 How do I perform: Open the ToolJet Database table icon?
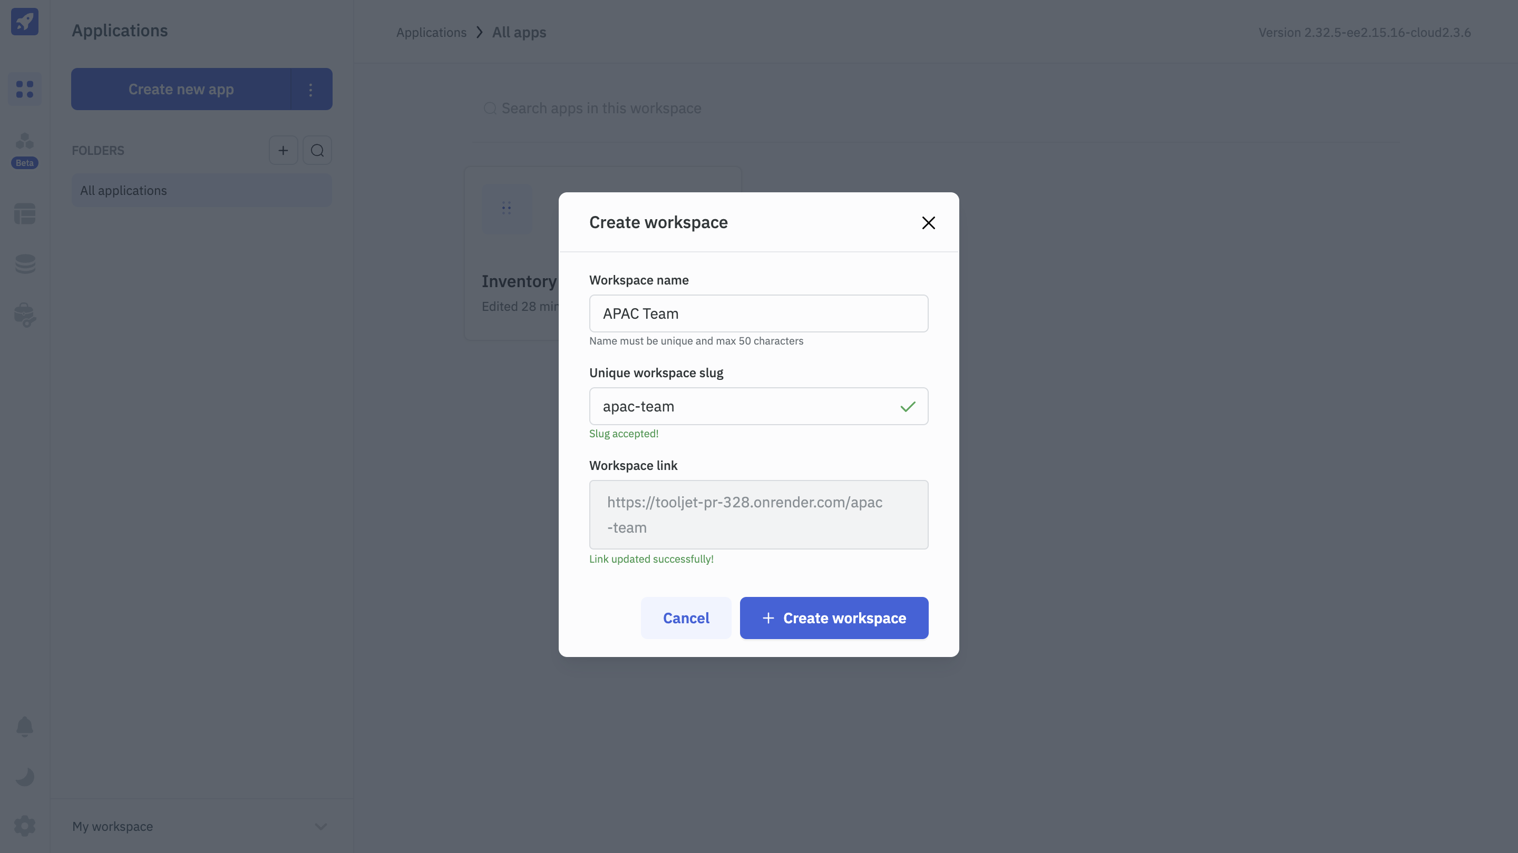tap(25, 213)
